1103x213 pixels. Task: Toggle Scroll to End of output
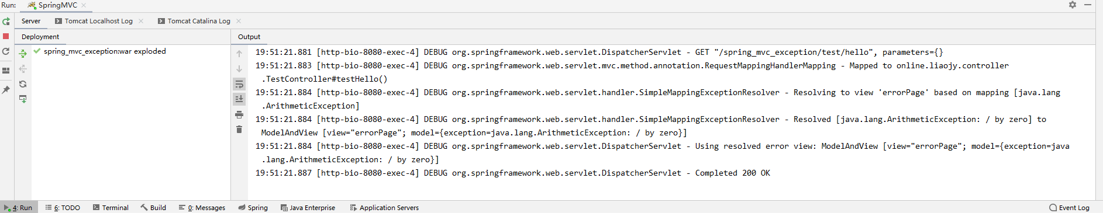(239, 99)
